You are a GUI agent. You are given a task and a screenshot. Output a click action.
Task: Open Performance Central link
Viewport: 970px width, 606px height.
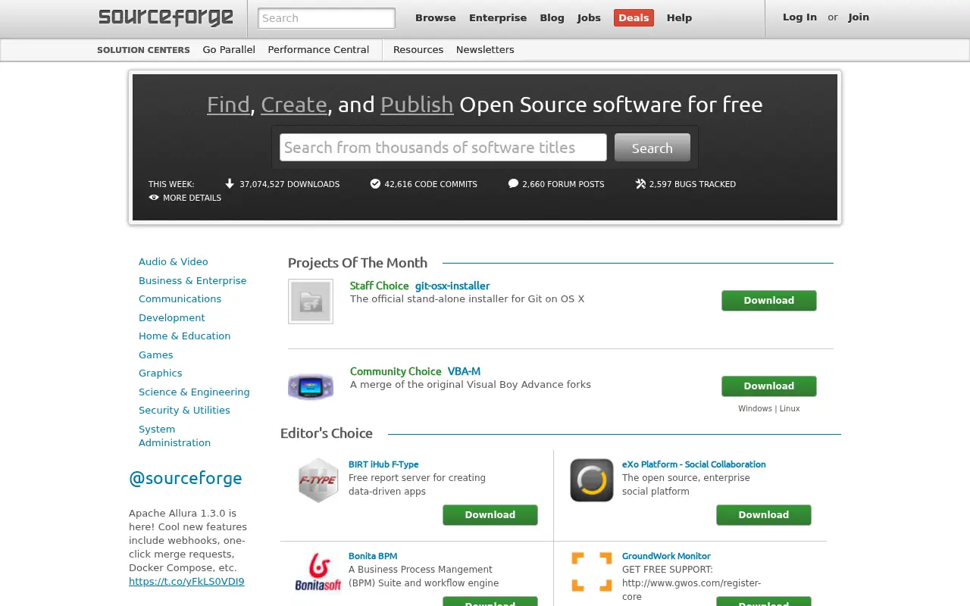pyautogui.click(x=318, y=49)
